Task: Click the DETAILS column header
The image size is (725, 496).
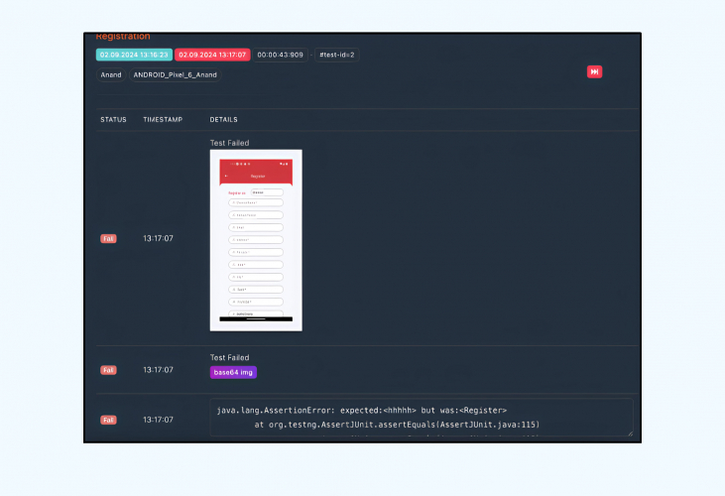Action: pyautogui.click(x=224, y=120)
